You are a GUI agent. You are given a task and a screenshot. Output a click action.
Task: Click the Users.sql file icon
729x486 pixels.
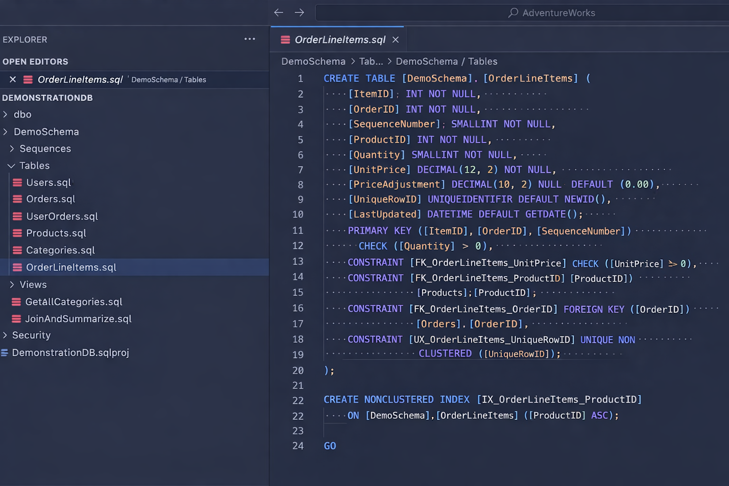pos(18,183)
